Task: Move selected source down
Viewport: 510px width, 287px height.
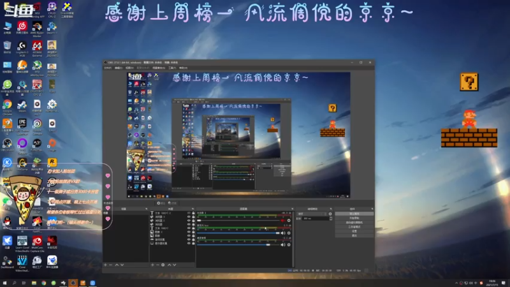Action: [174, 265]
